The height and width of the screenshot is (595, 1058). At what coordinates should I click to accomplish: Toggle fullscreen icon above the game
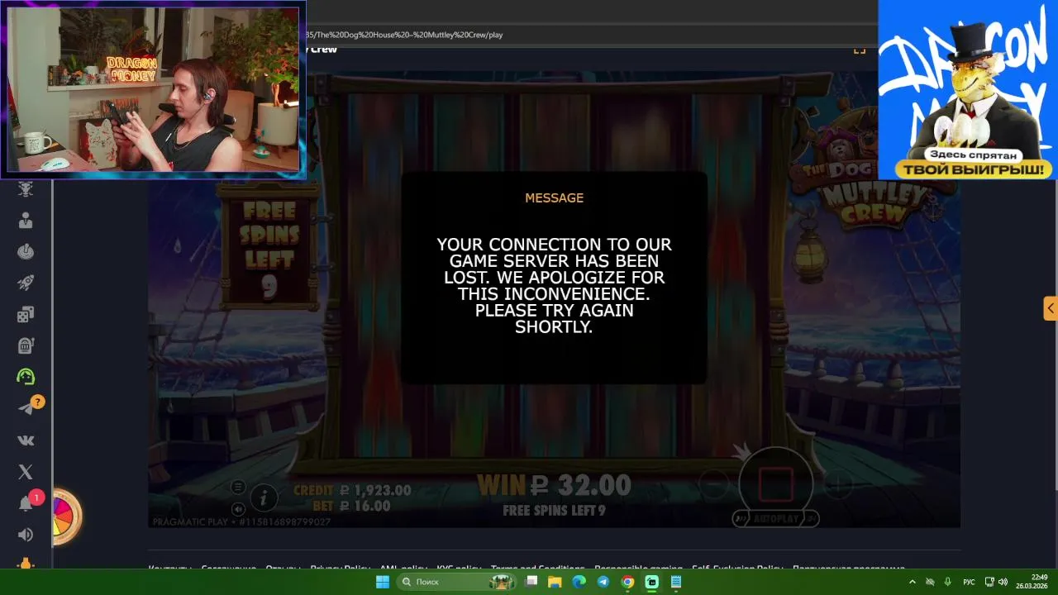coord(860,50)
